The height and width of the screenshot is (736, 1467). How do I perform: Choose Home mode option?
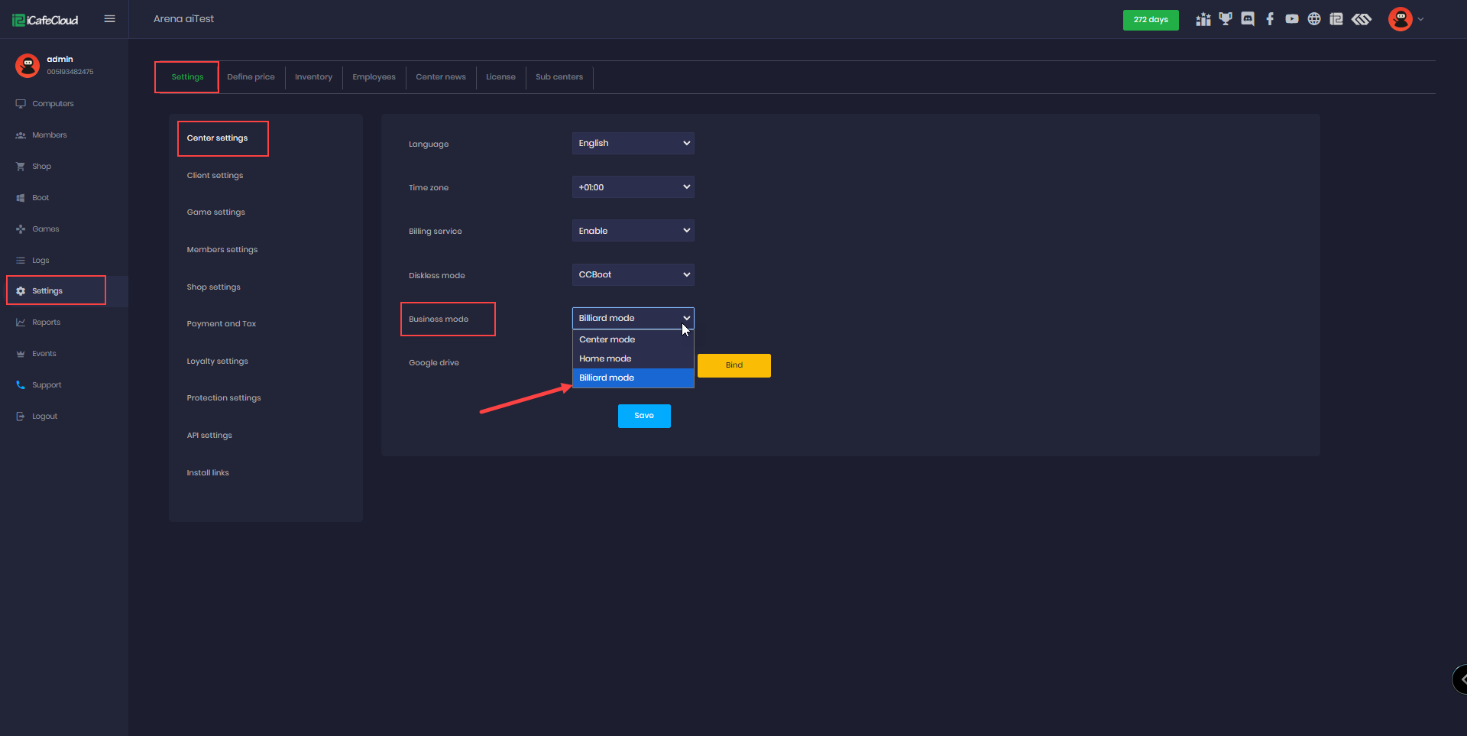click(x=605, y=358)
